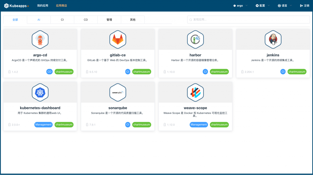Expand the 语言 dropdown chevron
The width and height of the screenshot is (313, 175).
coord(291,5)
